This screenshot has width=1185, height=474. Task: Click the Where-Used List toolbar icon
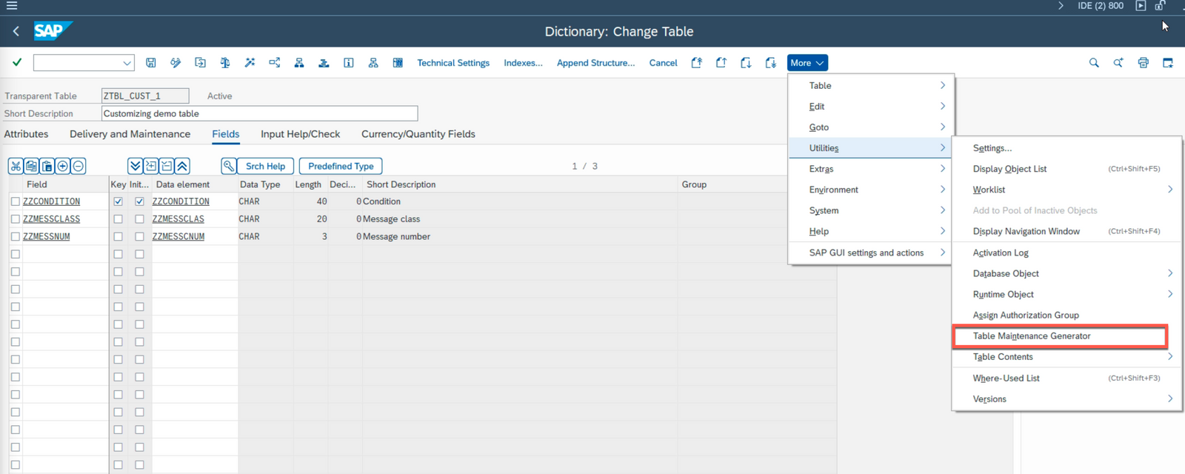pyautogui.click(x=275, y=63)
